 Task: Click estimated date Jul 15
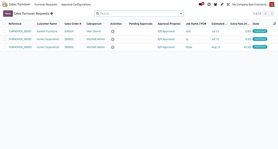[215, 39]
